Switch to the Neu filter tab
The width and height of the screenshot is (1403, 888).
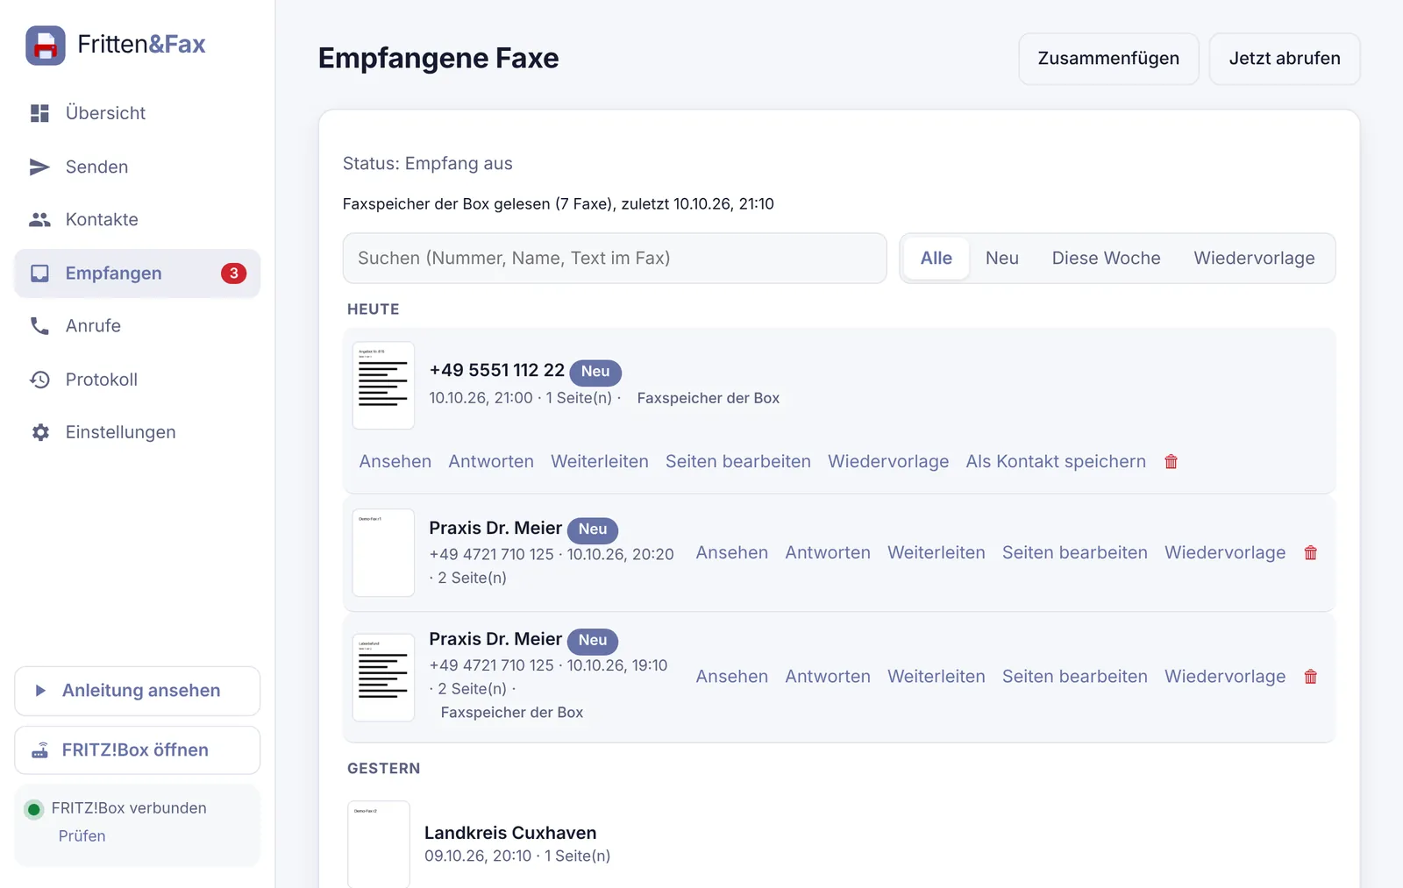(x=1001, y=259)
